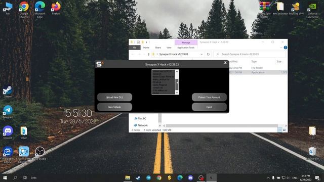This screenshot has height=182, width=324.
Task: Open Steam from taskbar
Action: [x=138, y=177]
